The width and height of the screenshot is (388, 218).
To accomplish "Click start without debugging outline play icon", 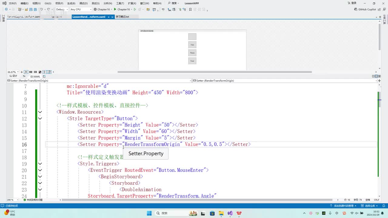I will [135, 9].
